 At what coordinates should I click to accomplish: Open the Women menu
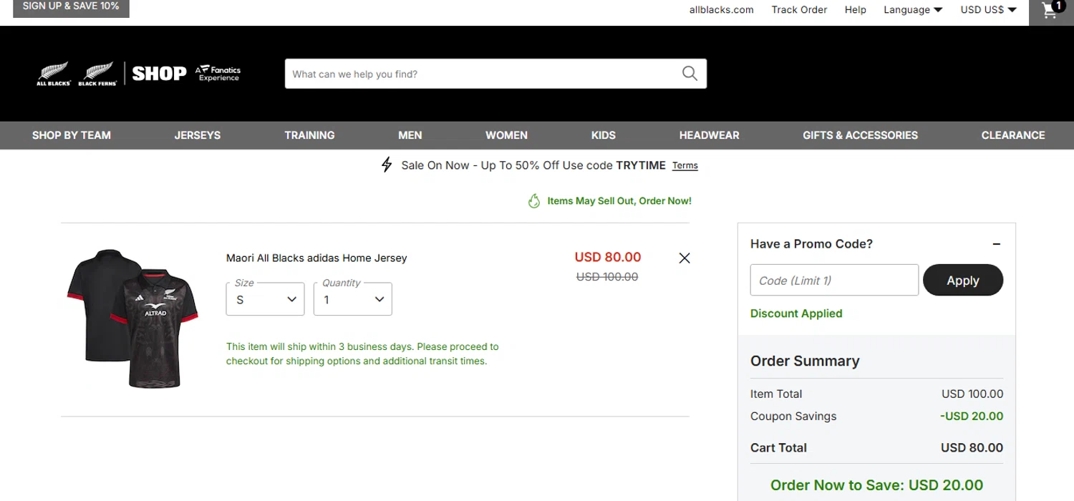506,135
